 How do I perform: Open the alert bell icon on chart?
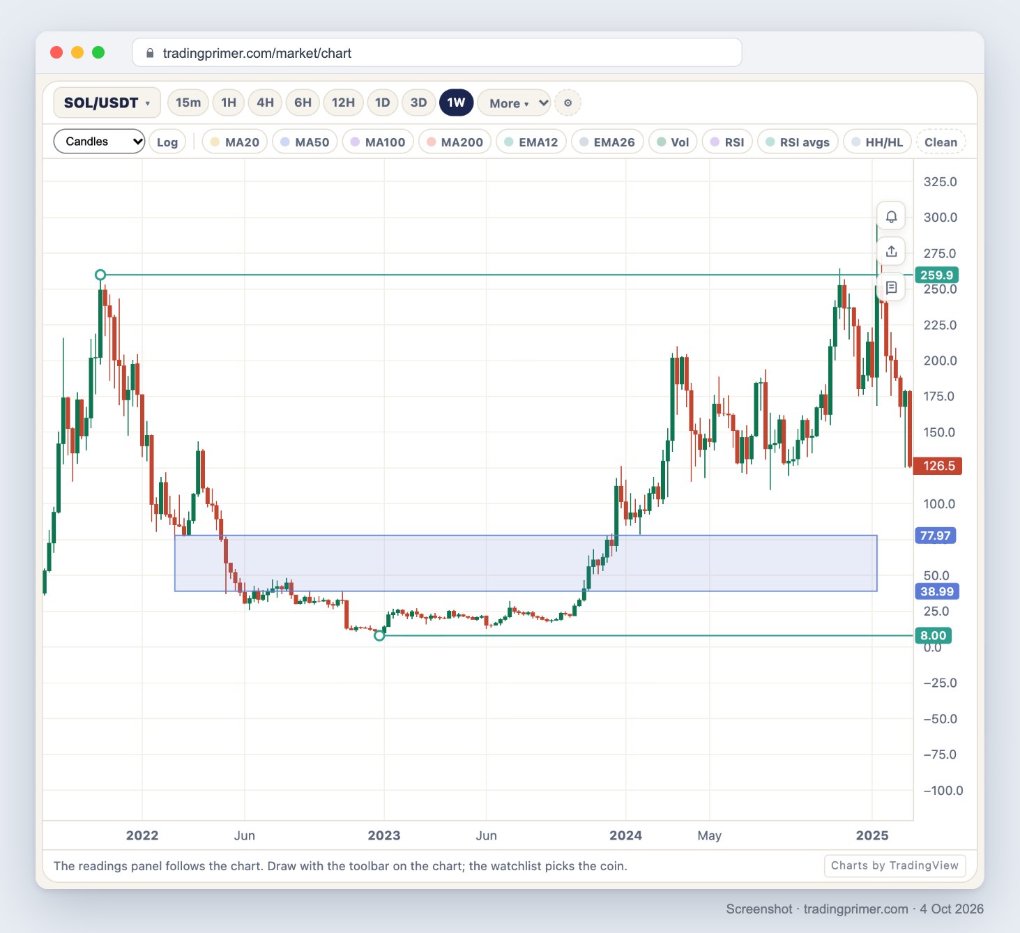(x=891, y=216)
